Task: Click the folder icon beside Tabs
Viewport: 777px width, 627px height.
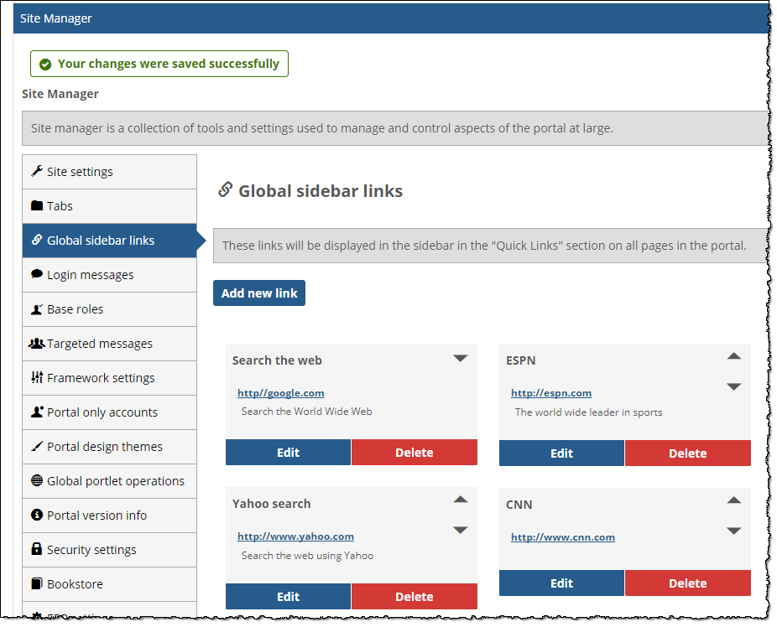Action: pos(37,205)
